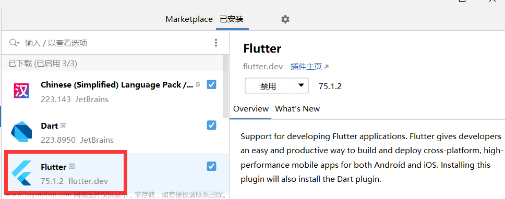This screenshot has width=505, height=199.
Task: Switch to the 已安装 tab
Action: pyautogui.click(x=232, y=19)
